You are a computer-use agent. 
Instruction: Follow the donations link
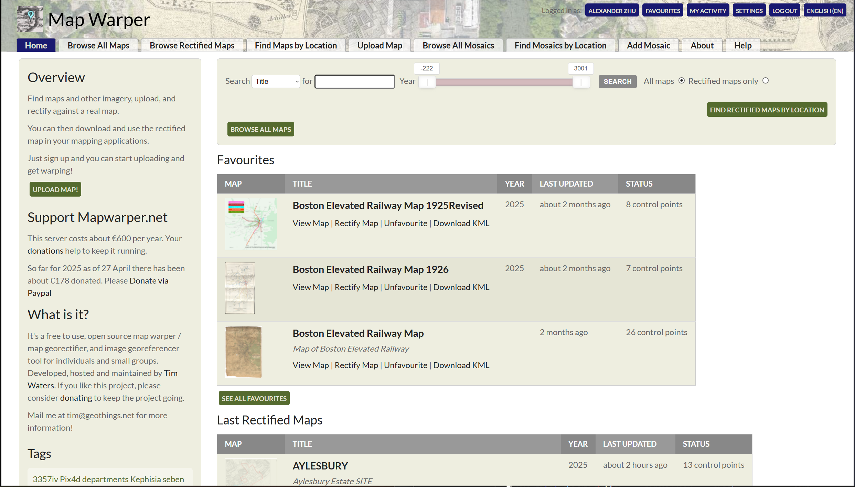click(45, 251)
